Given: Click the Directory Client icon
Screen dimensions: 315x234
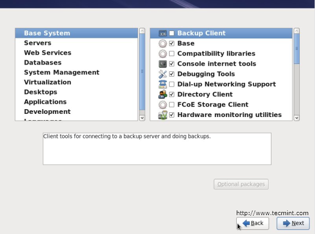Looking at the screenshot, I should click(163, 94).
